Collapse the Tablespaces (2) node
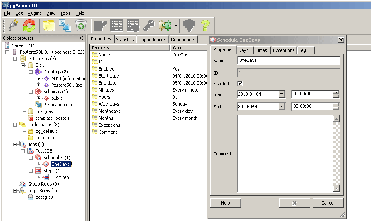The height and width of the screenshot is (221, 371). coord(15,125)
